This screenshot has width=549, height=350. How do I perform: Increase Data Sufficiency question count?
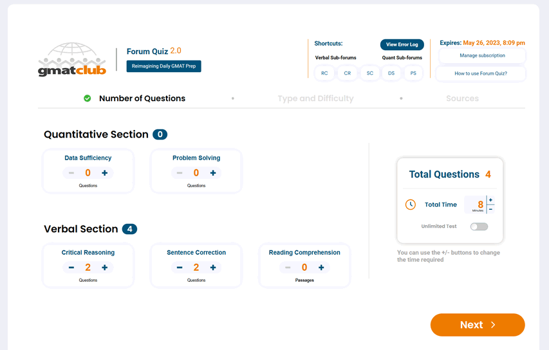(105, 173)
